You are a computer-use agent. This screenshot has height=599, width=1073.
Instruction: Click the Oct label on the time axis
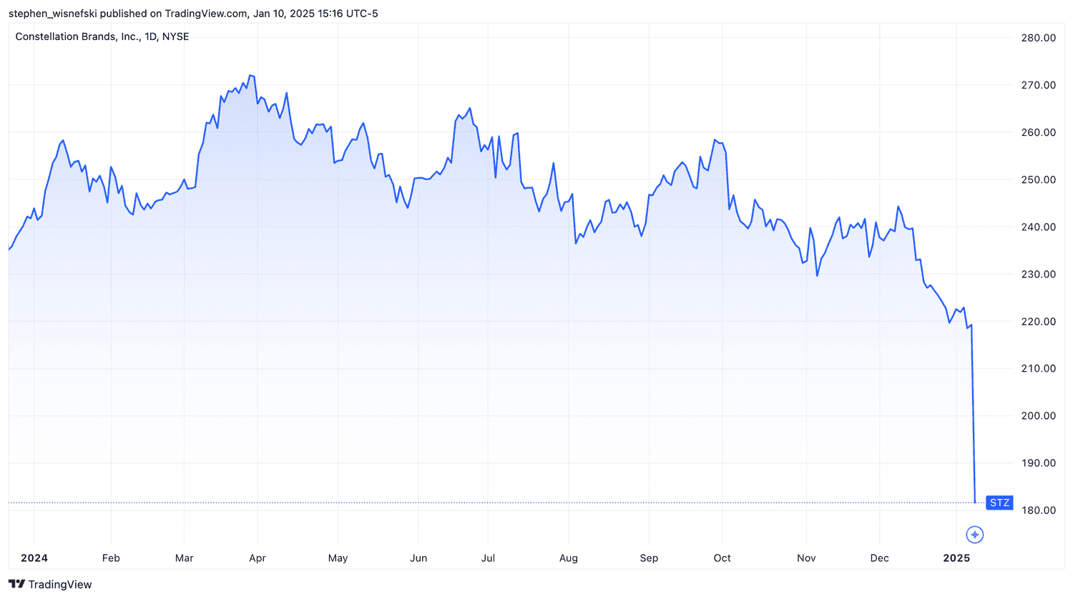(x=722, y=558)
